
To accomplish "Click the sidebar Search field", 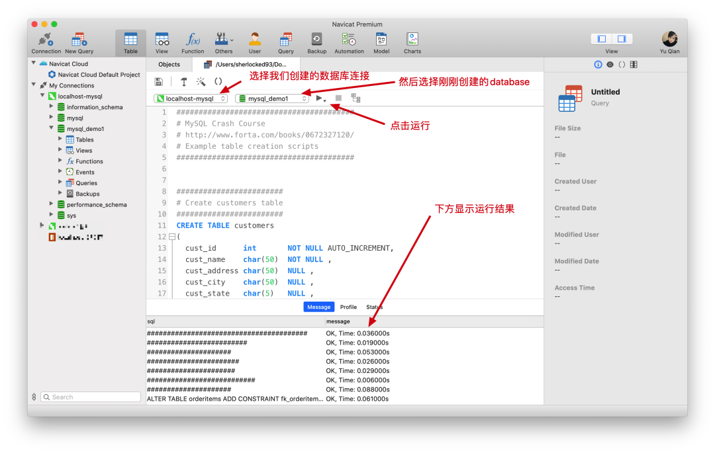I will 91,397.
